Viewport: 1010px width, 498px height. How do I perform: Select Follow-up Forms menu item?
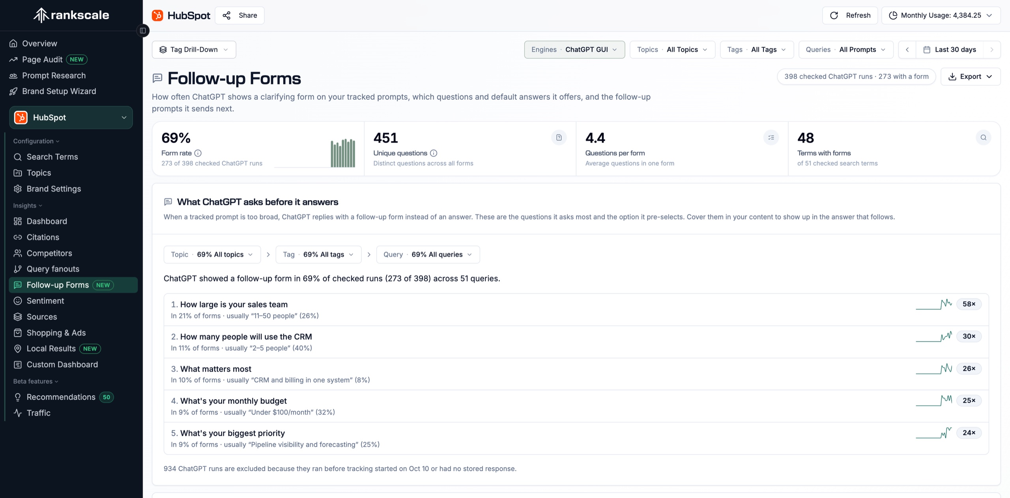pos(73,285)
